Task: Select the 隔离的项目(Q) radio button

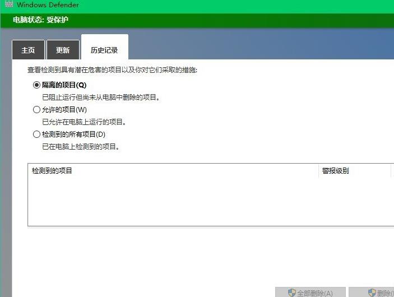Action: pos(36,85)
